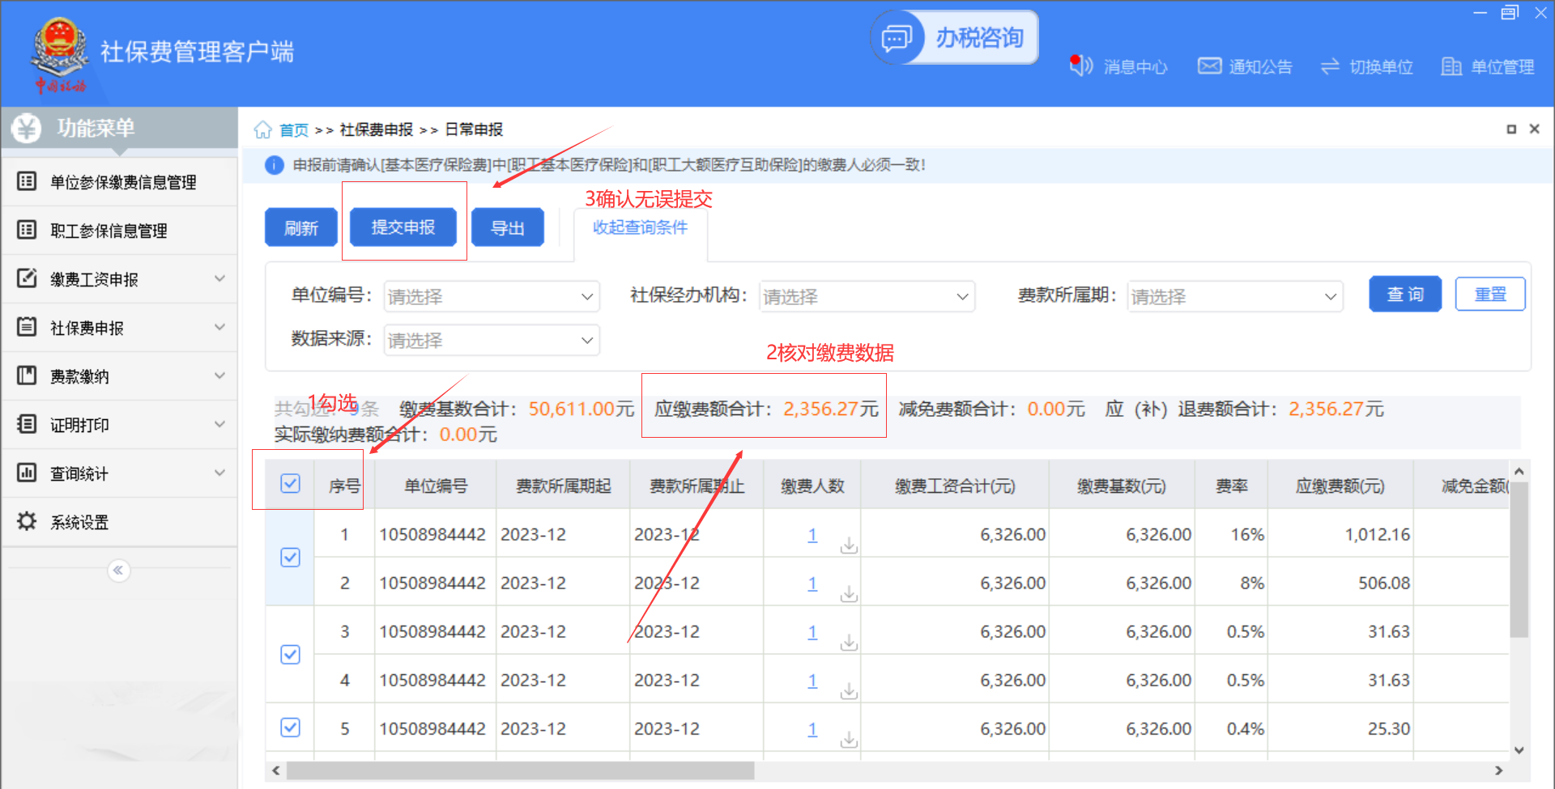Toggle the select-all header checkbox
This screenshot has height=789, width=1555.
click(x=290, y=484)
